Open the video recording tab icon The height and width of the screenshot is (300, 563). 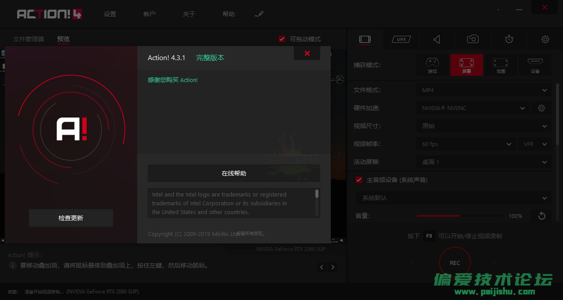(x=365, y=39)
